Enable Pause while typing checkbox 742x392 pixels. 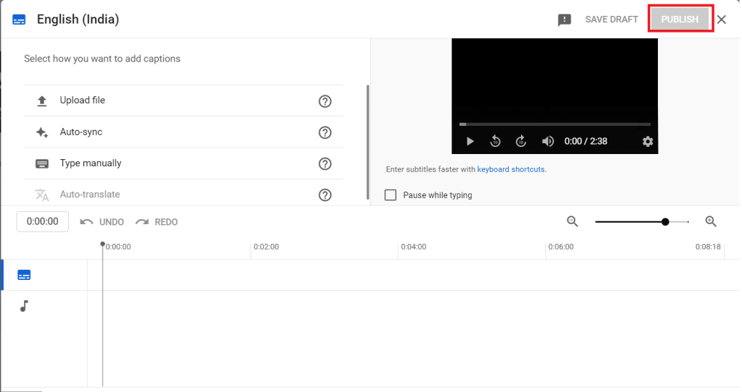391,195
